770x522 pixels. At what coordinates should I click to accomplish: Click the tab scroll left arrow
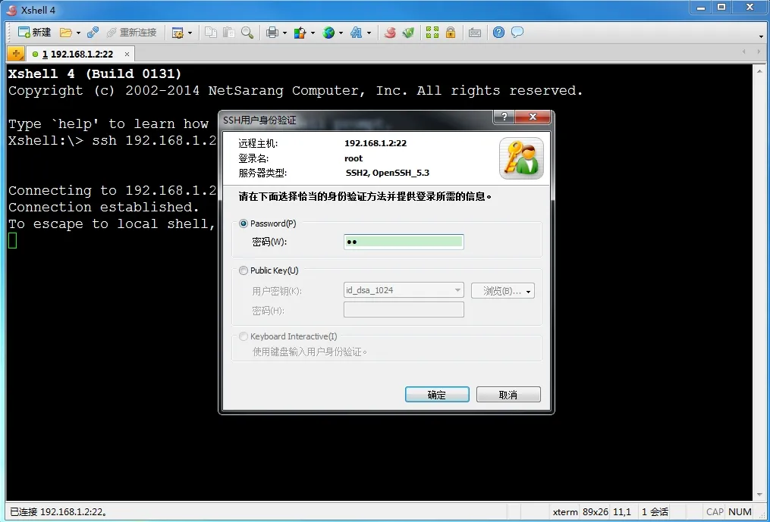pyautogui.click(x=744, y=52)
